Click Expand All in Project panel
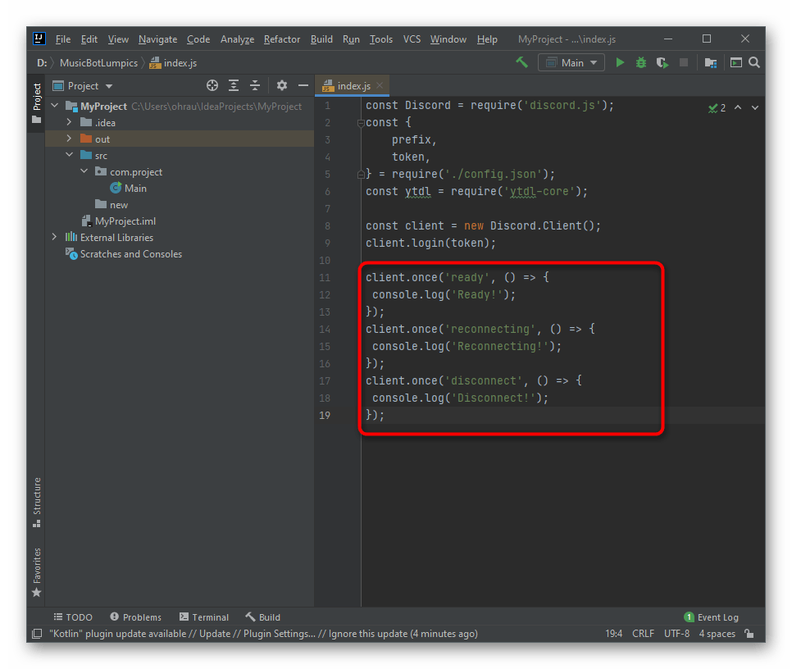792x669 pixels. pos(234,85)
